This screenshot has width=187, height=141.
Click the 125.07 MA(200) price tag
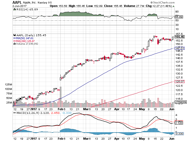pyautogui.click(x=178, y=81)
